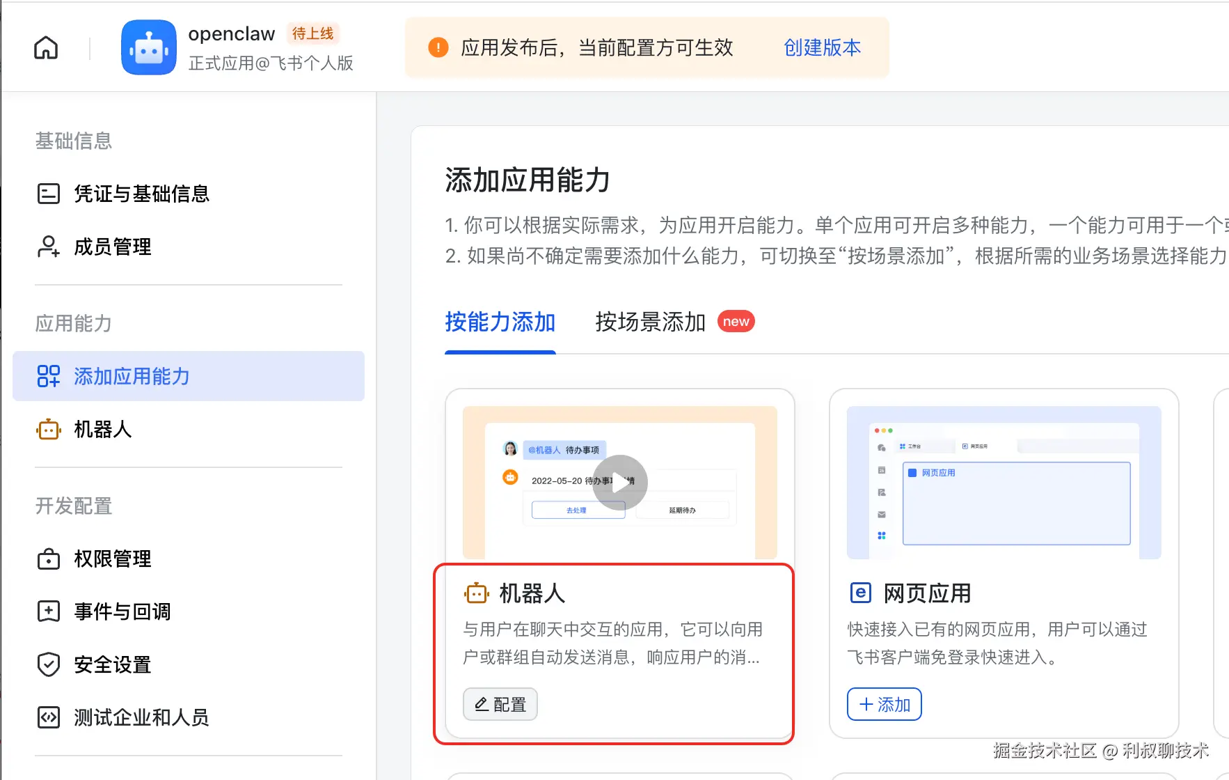Click the 应用能力 section label
The width and height of the screenshot is (1229, 780).
click(74, 323)
